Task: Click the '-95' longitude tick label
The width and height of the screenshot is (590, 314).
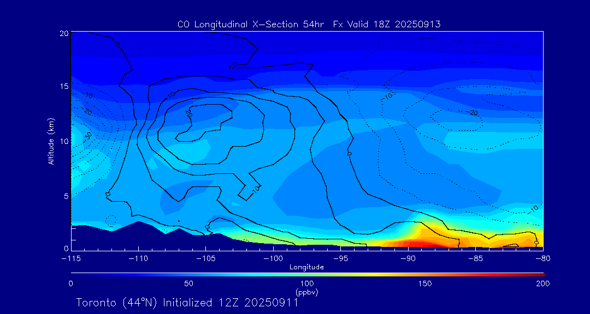Action: click(x=340, y=259)
